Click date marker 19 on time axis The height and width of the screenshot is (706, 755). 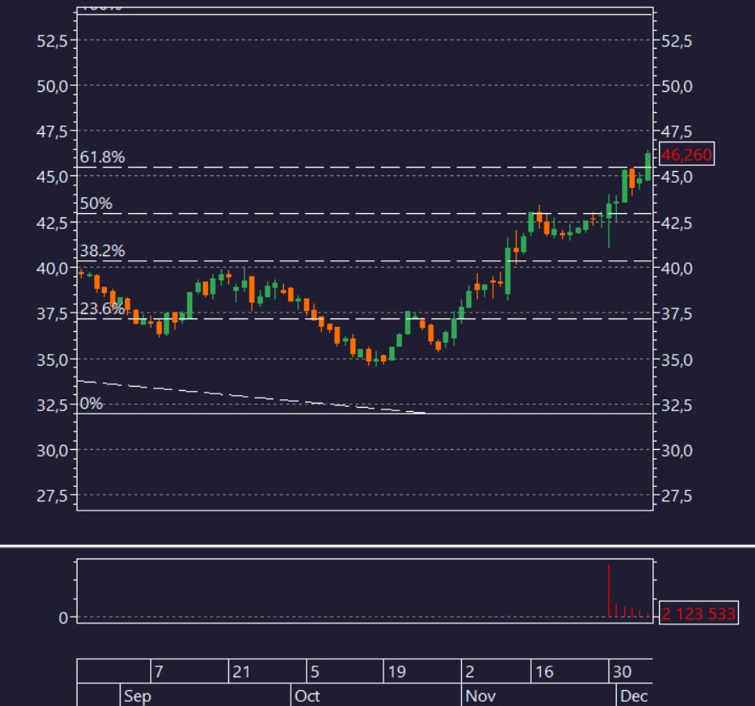click(397, 671)
